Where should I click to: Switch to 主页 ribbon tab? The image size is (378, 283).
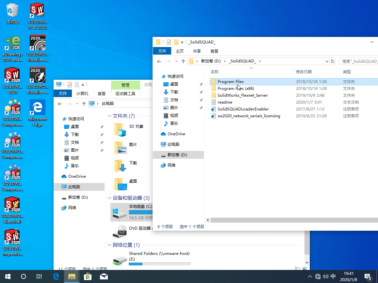(x=180, y=51)
